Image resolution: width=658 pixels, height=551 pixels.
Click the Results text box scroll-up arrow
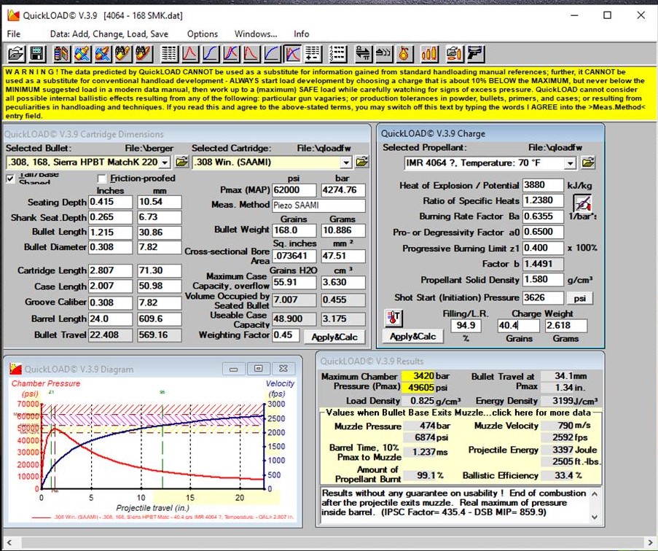595,494
